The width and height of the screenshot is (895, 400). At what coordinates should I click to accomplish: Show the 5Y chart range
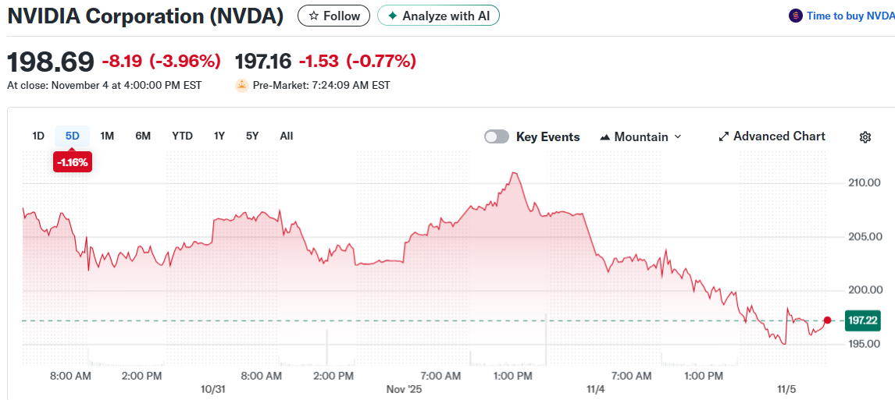point(251,136)
